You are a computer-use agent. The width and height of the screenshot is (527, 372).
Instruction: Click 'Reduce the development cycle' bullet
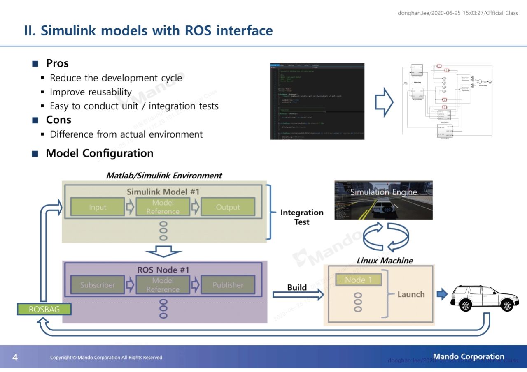click(116, 78)
